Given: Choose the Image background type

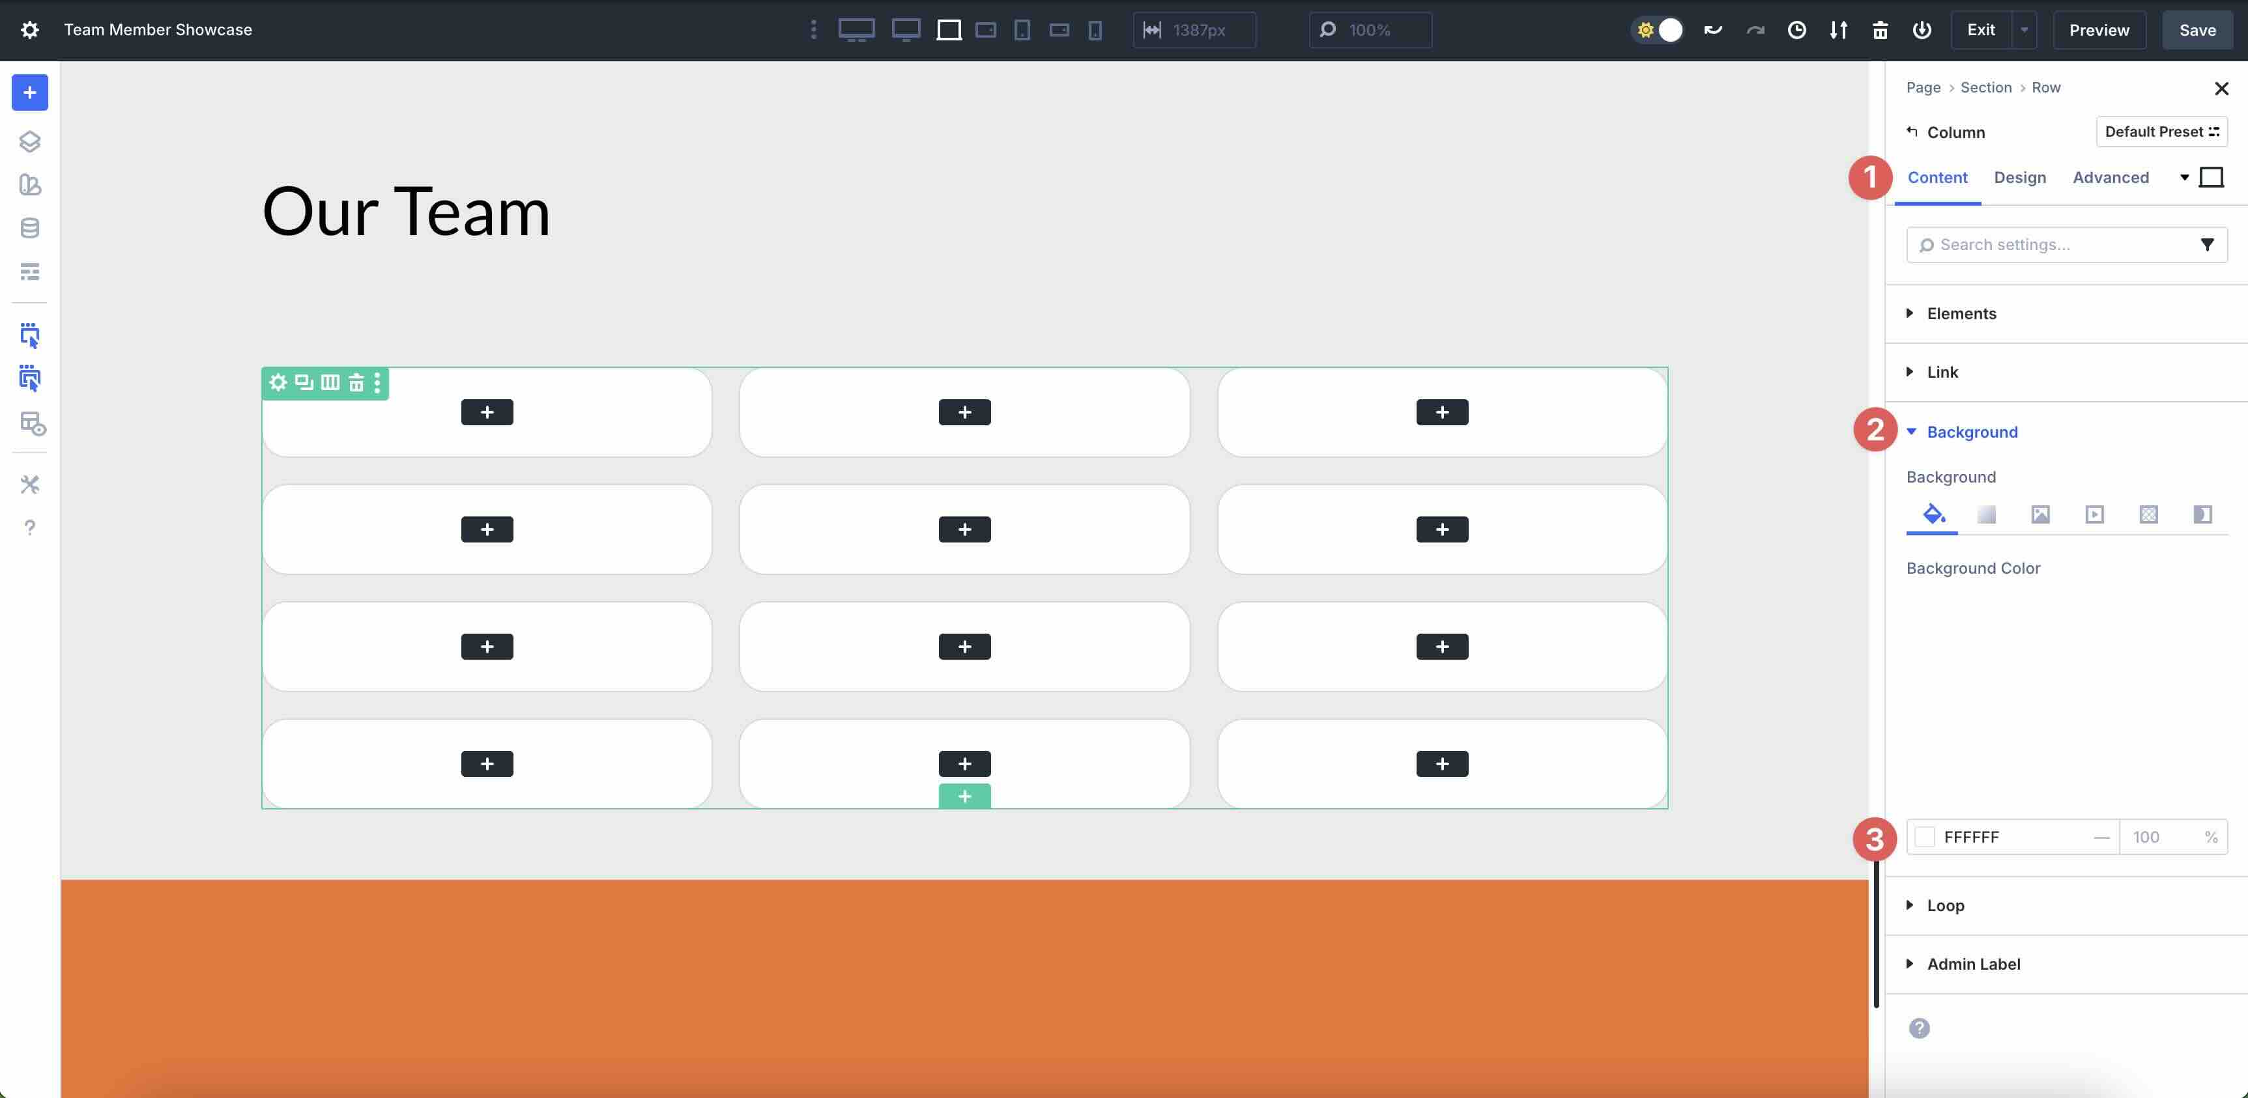Looking at the screenshot, I should (2041, 514).
